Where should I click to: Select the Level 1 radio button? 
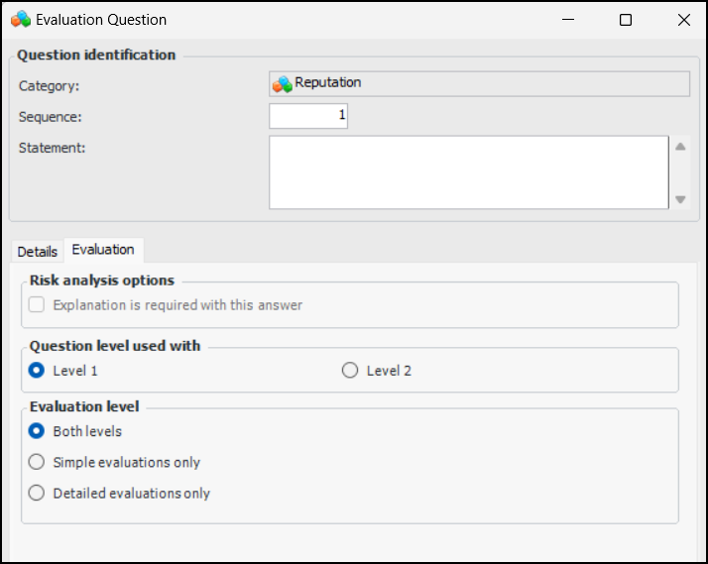coord(37,371)
